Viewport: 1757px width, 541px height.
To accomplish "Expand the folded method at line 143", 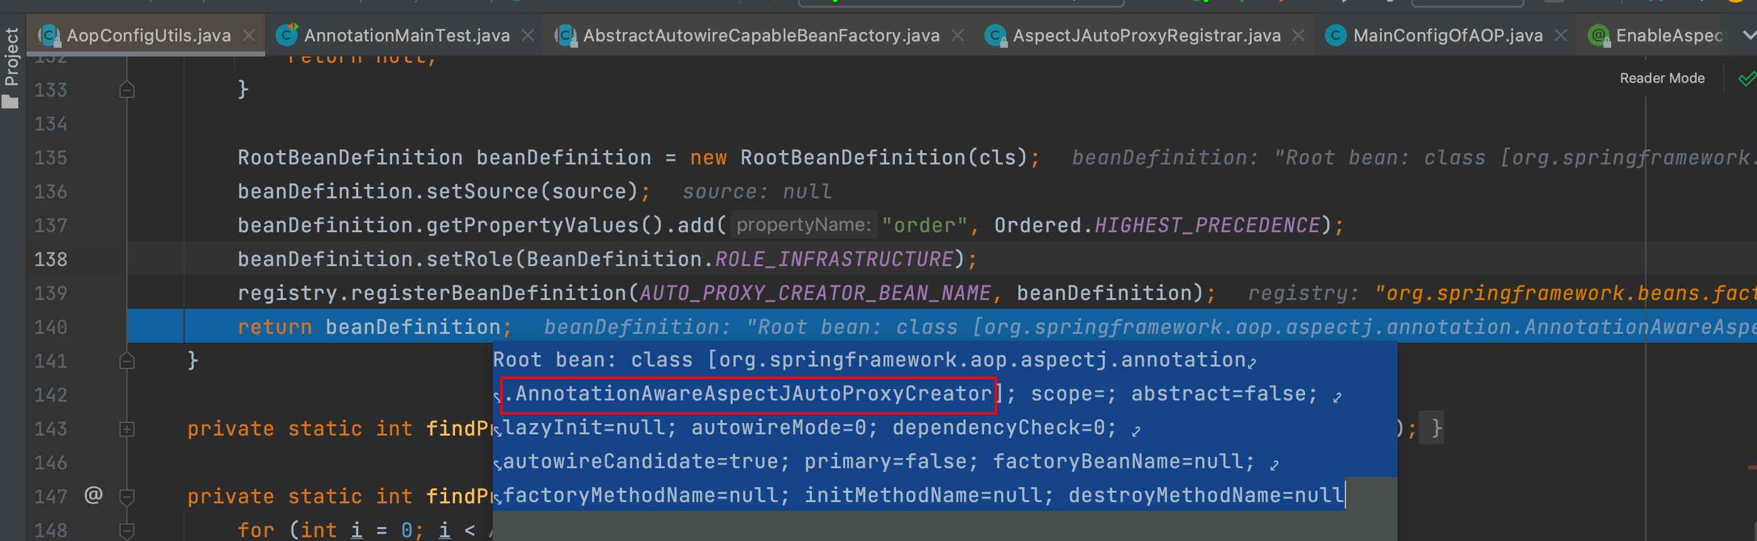I will (127, 429).
